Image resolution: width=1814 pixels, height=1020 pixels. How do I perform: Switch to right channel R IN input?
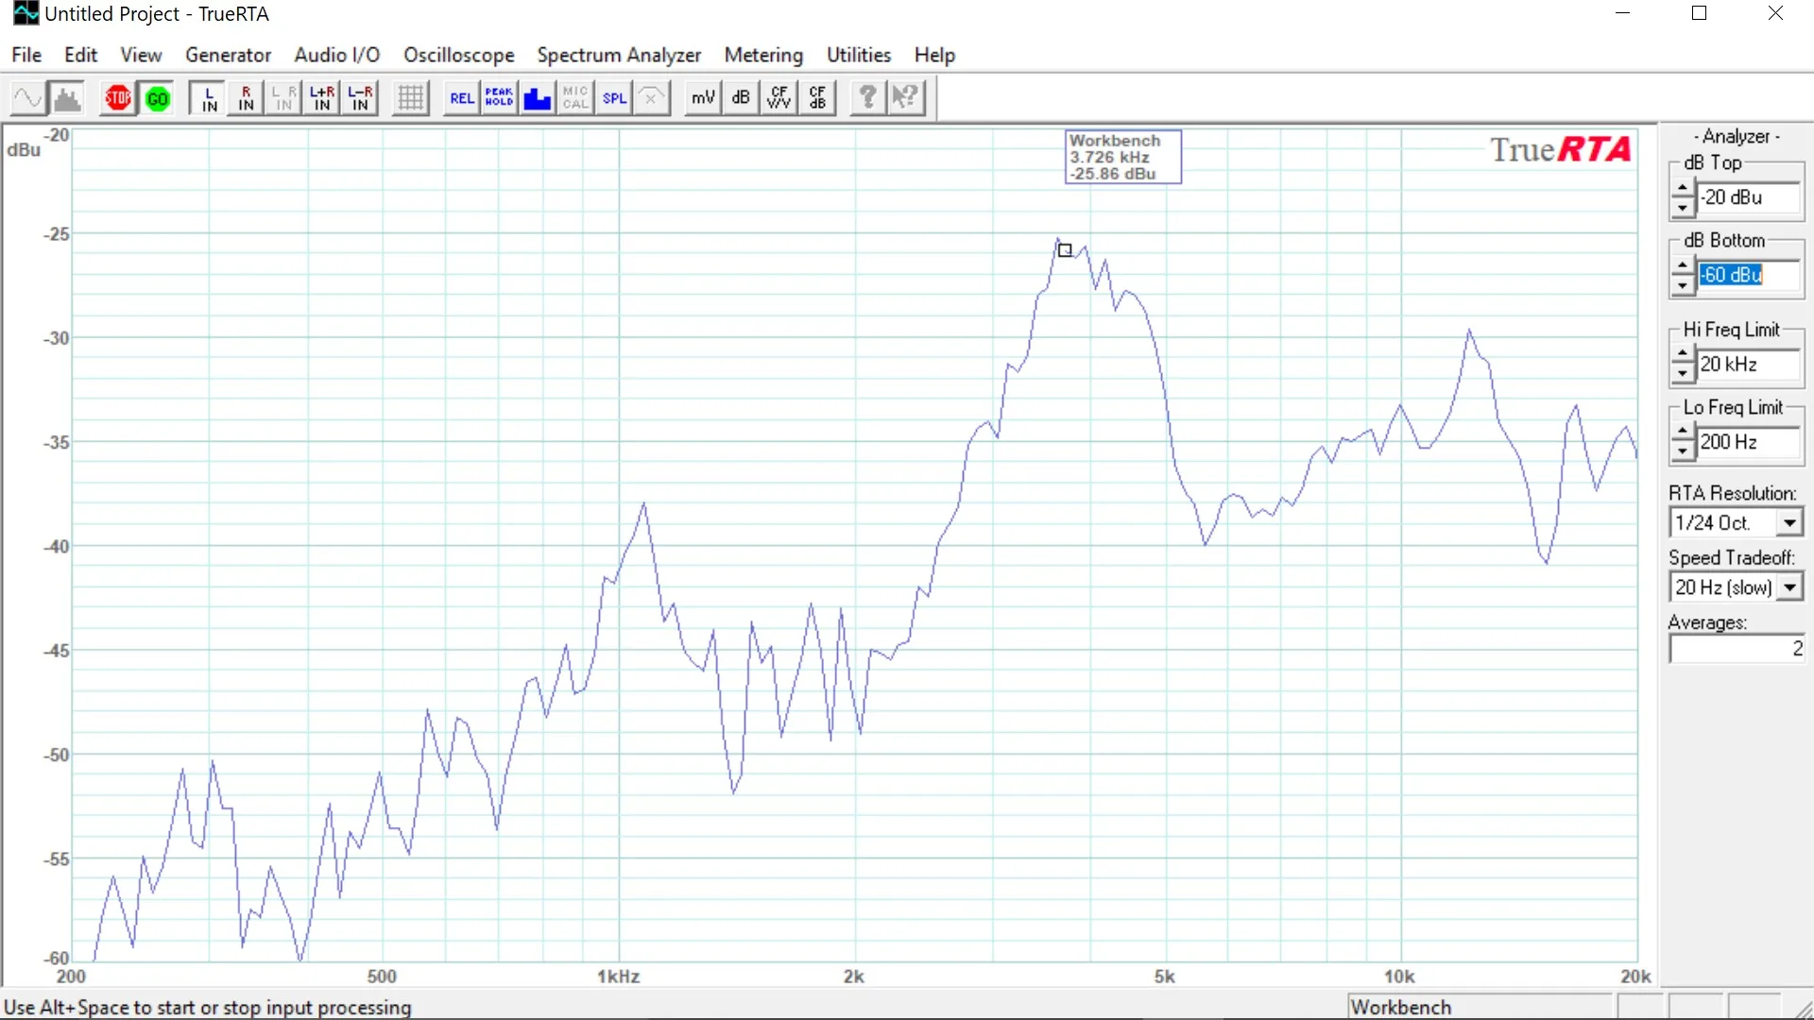pos(247,97)
